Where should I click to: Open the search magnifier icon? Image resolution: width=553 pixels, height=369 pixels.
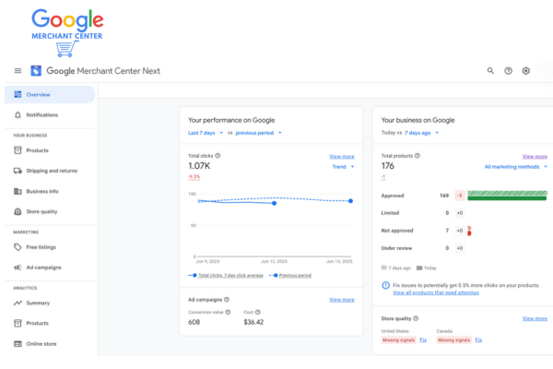tap(490, 71)
